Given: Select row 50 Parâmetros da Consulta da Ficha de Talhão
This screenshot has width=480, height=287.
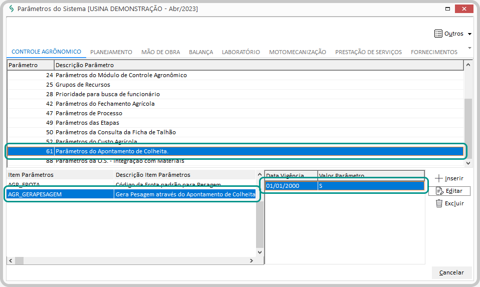Looking at the screenshot, I should click(235, 132).
